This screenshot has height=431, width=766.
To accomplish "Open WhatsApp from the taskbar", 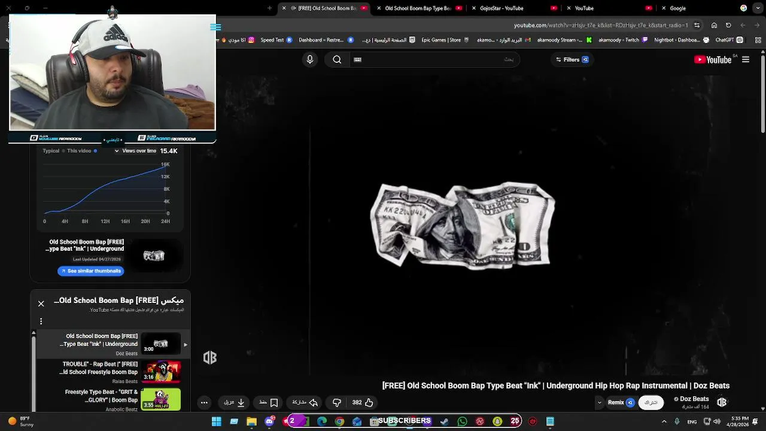I will pos(462,421).
